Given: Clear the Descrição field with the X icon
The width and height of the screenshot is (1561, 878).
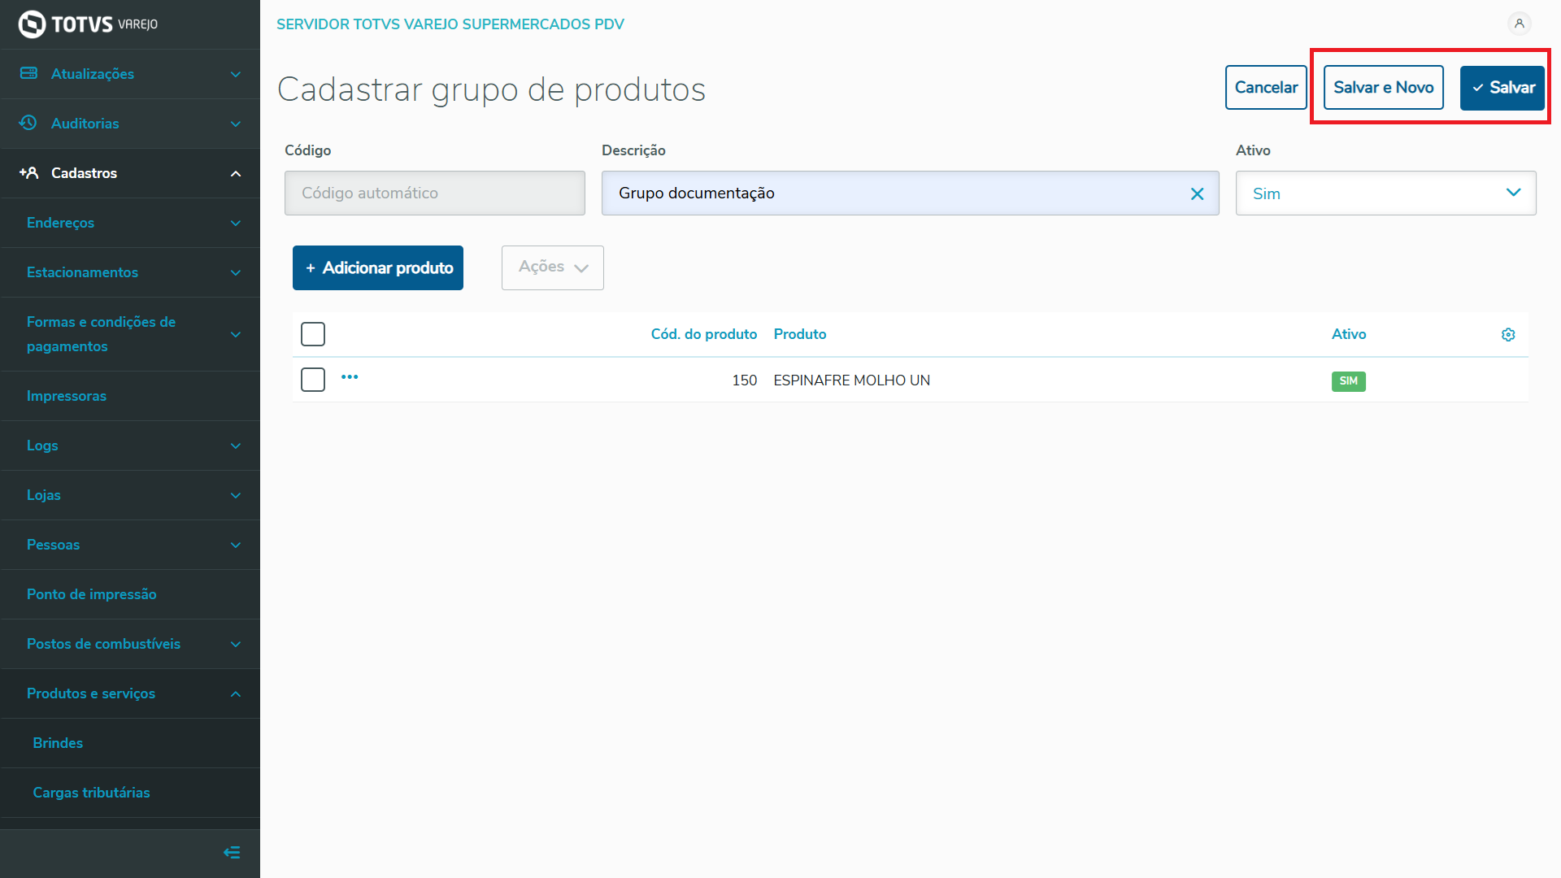Looking at the screenshot, I should 1197,193.
